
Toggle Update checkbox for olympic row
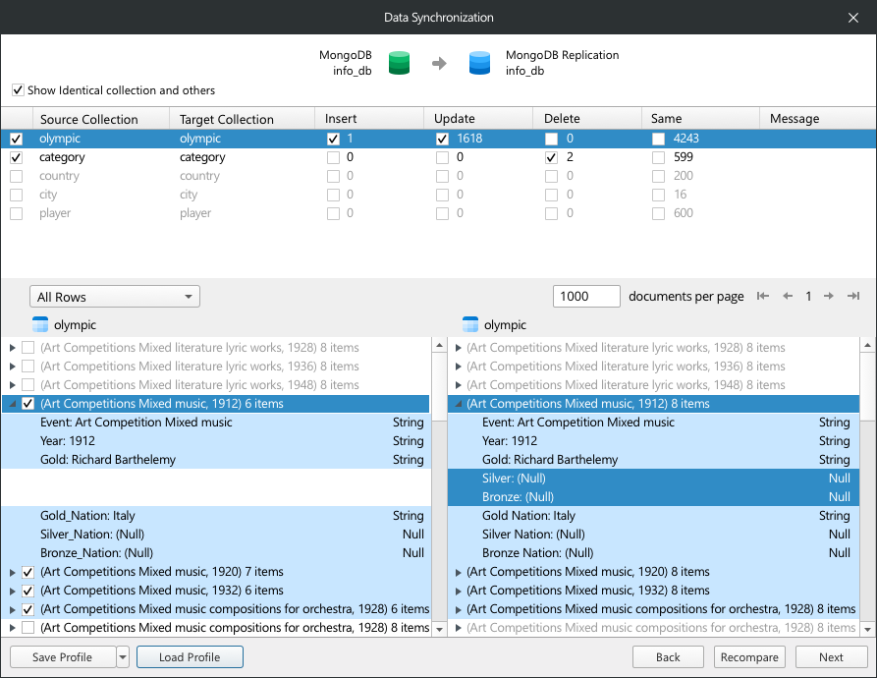tap(442, 139)
